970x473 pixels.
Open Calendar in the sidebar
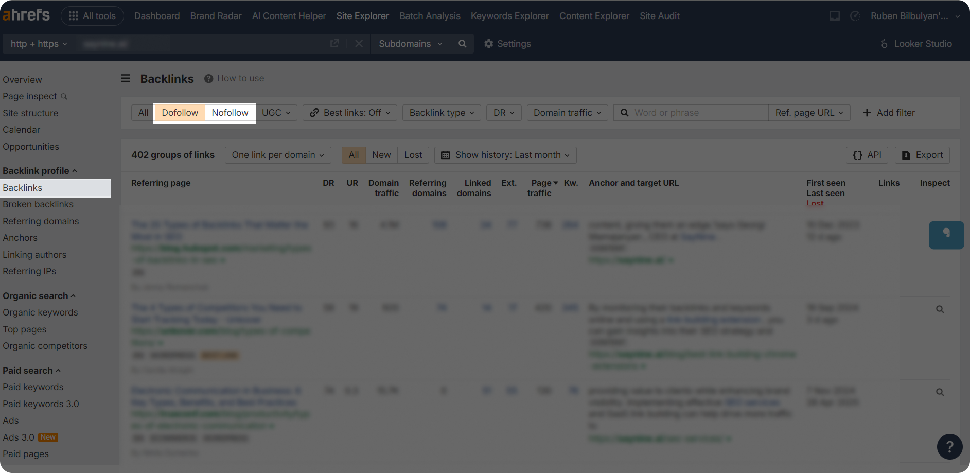(21, 130)
